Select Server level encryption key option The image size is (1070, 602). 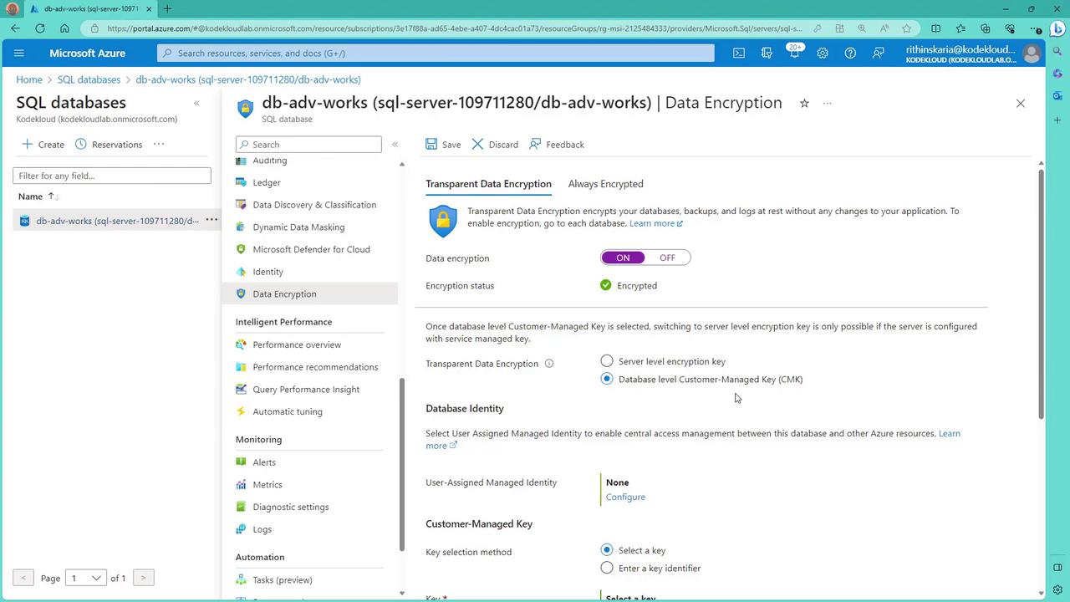tap(607, 361)
